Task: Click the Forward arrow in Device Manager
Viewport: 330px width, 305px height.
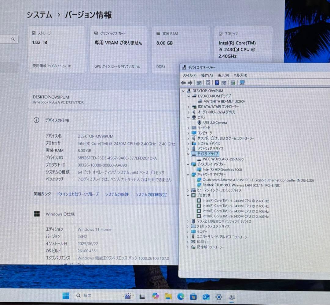Action: pos(190,82)
